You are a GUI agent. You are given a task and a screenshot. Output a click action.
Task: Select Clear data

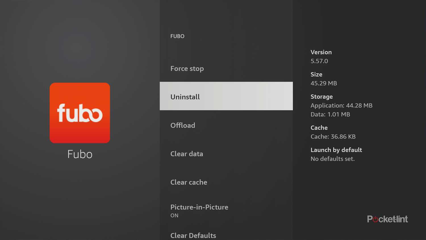pyautogui.click(x=226, y=154)
